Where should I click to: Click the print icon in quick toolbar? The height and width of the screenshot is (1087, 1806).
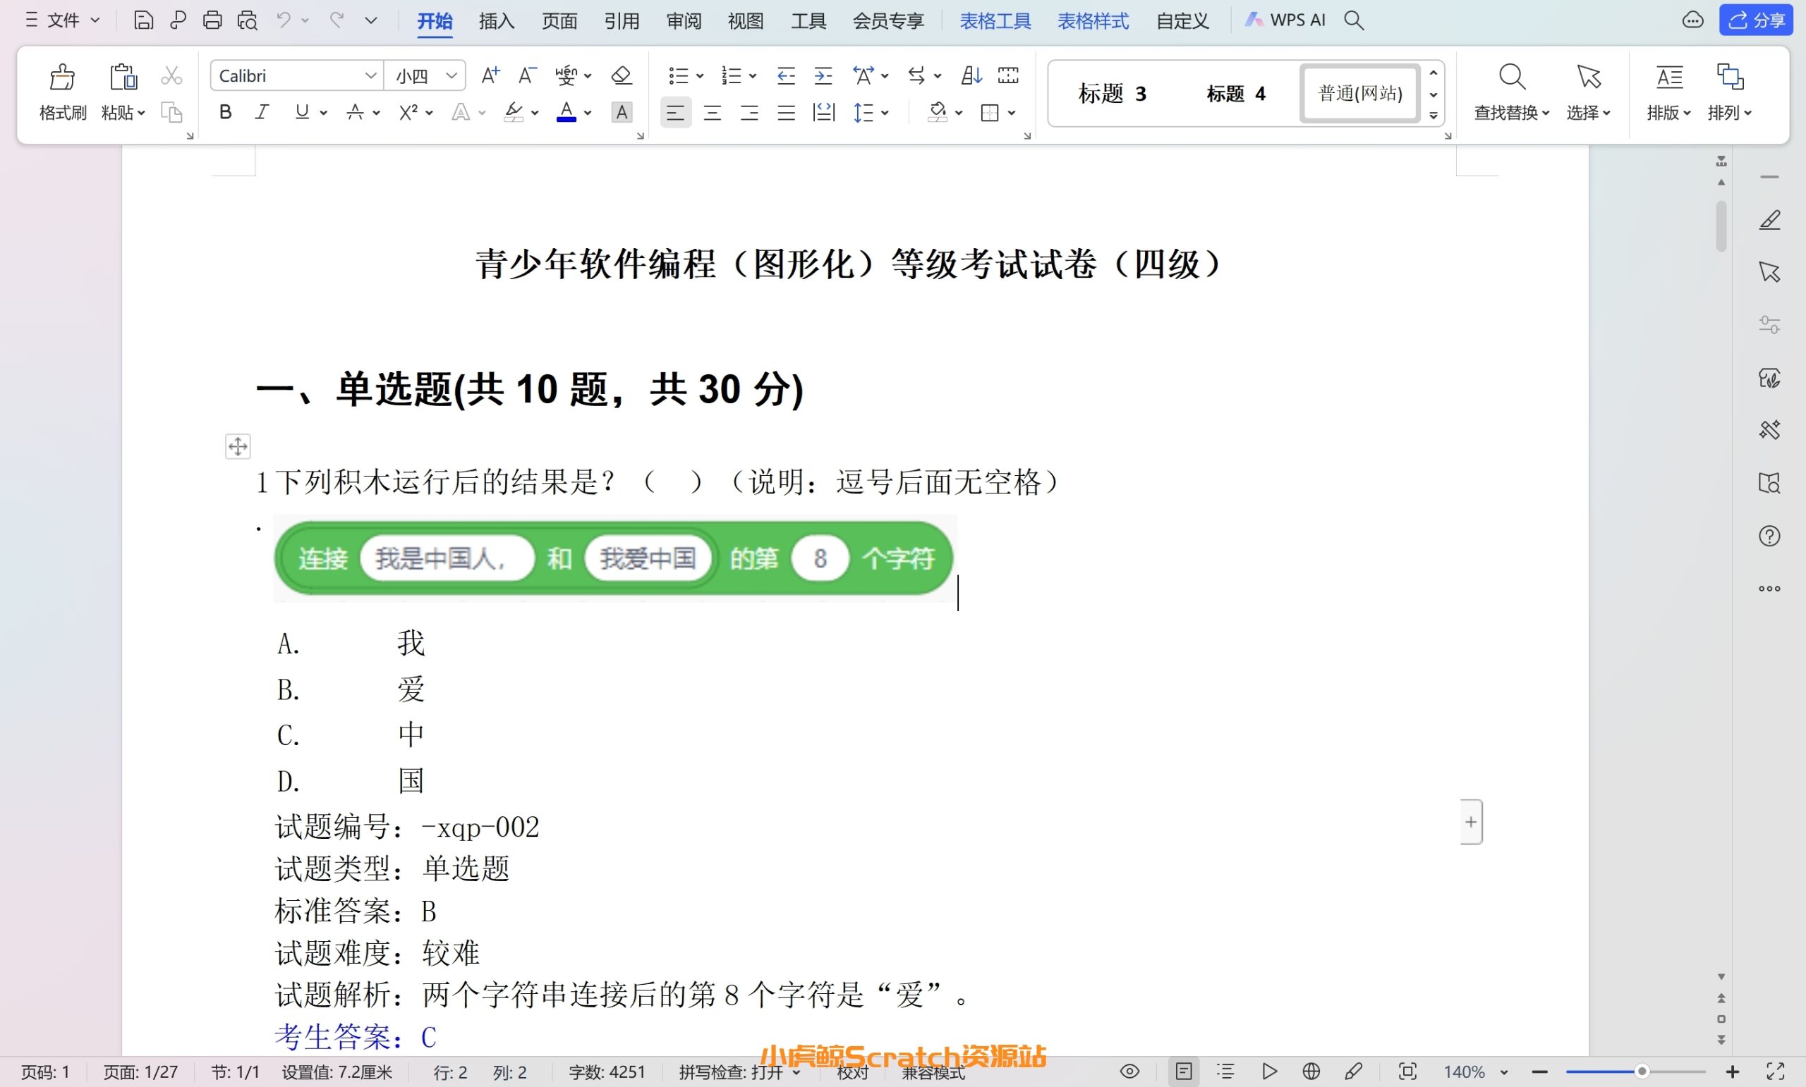point(212,20)
